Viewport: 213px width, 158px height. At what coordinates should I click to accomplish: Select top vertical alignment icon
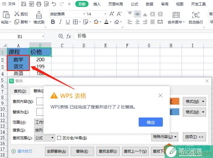130,14
